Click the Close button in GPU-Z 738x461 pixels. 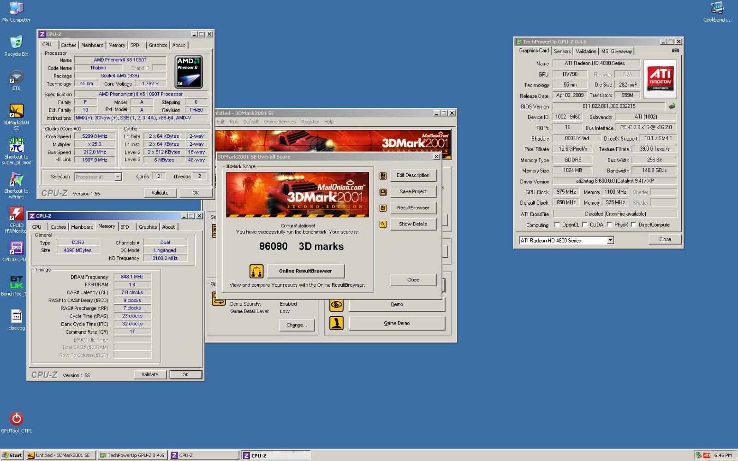click(x=665, y=239)
